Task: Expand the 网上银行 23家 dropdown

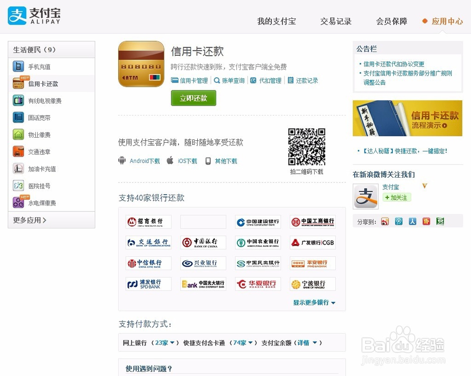Action: click(x=164, y=343)
